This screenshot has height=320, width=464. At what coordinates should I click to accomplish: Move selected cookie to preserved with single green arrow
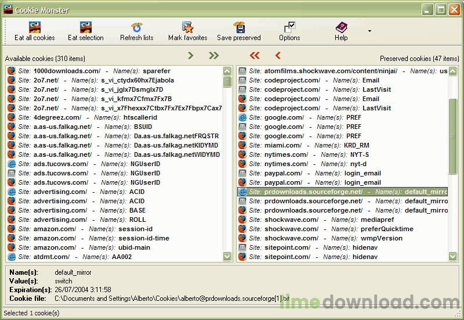click(x=190, y=56)
